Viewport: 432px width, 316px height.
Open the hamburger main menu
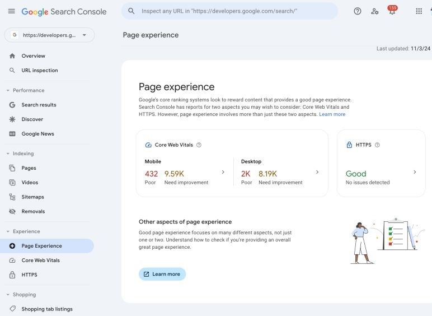12,11
